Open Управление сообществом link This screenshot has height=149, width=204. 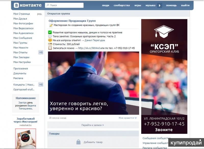pyautogui.click(x=156, y=143)
